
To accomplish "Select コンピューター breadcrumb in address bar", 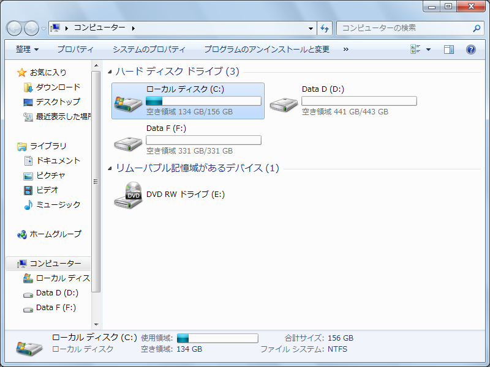I will click(100, 28).
